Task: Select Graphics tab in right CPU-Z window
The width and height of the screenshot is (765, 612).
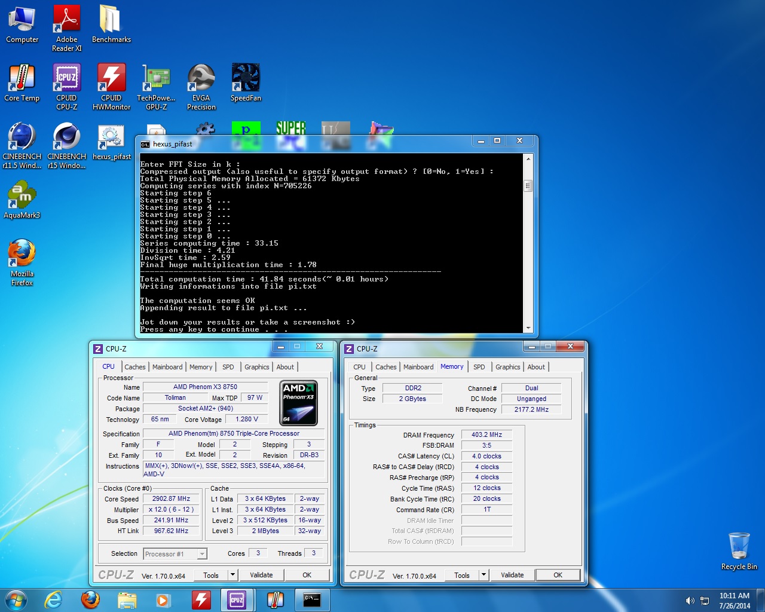Action: (x=508, y=367)
